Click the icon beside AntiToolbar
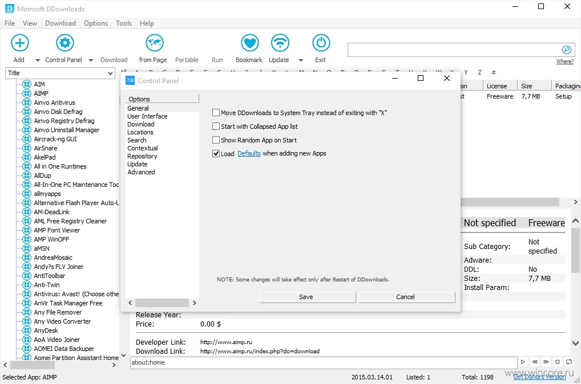The height and width of the screenshot is (384, 581). click(x=27, y=276)
